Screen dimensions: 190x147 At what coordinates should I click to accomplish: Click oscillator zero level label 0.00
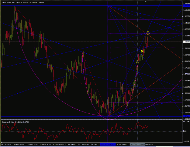tap(185, 131)
